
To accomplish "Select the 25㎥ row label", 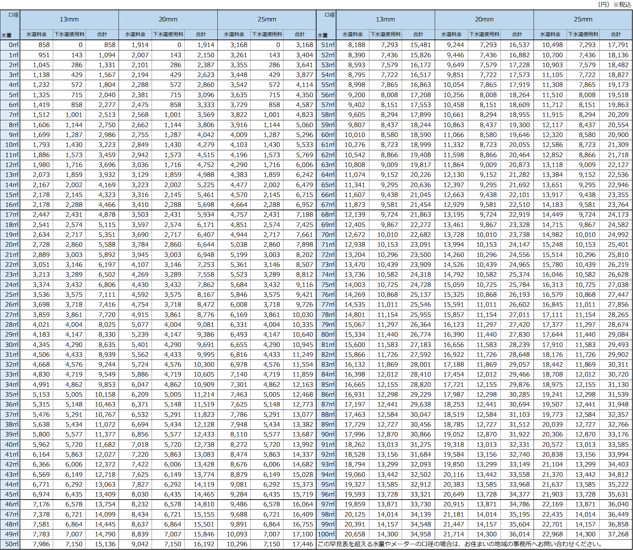I will [x=11, y=295].
